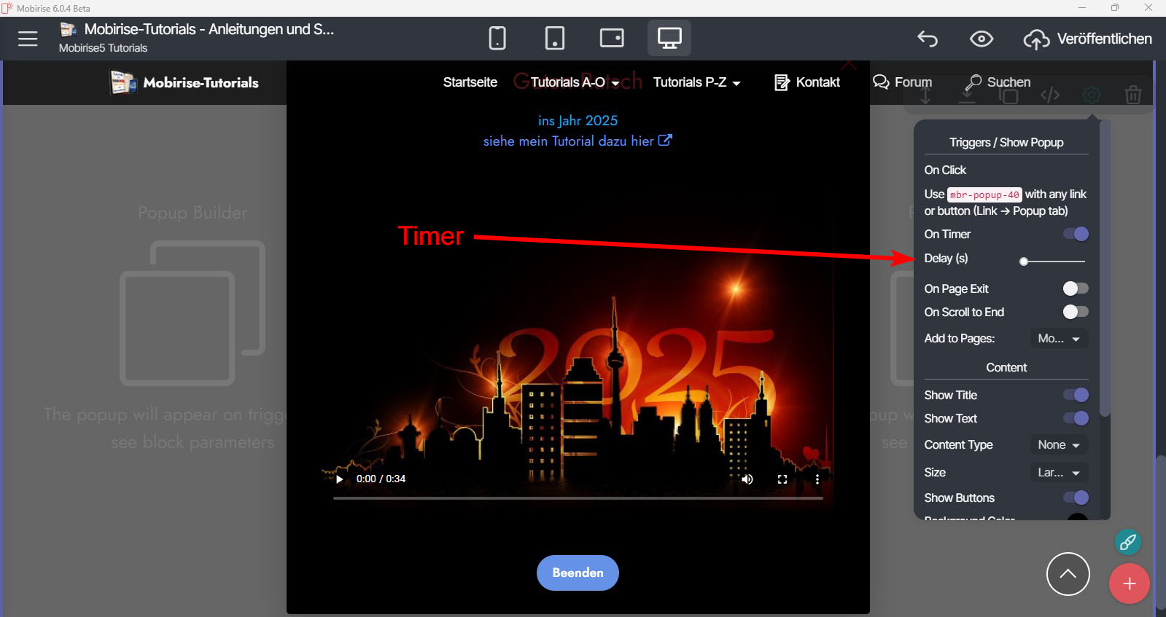Maximize the Mobirise window
1166x617 pixels.
point(1114,8)
